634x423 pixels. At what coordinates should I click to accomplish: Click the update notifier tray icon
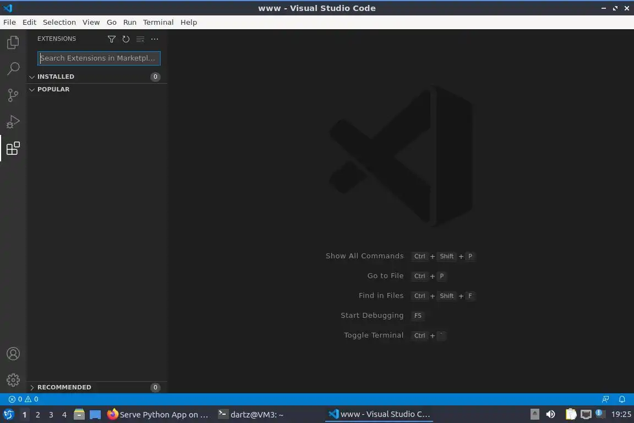pyautogui.click(x=600, y=414)
